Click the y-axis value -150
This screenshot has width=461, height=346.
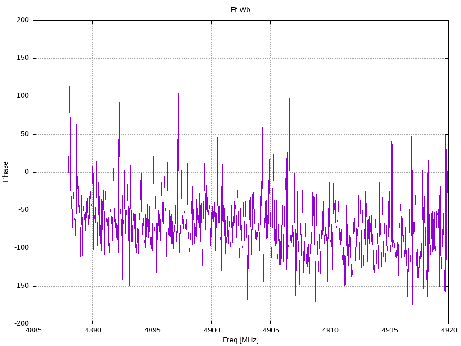coord(22,286)
